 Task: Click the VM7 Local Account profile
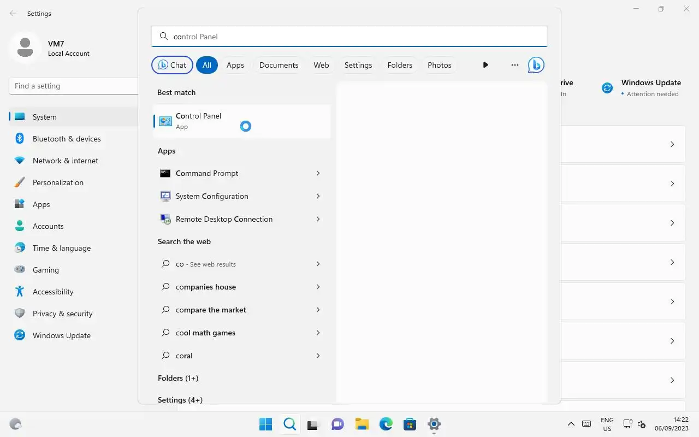click(x=50, y=48)
